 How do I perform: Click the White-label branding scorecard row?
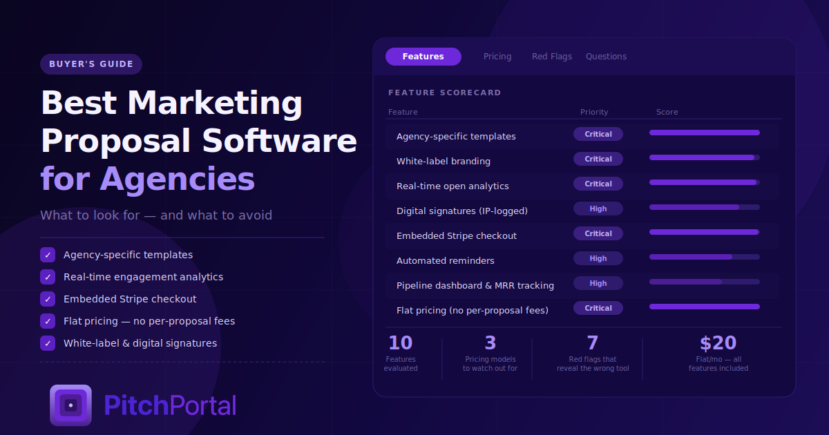(x=582, y=161)
